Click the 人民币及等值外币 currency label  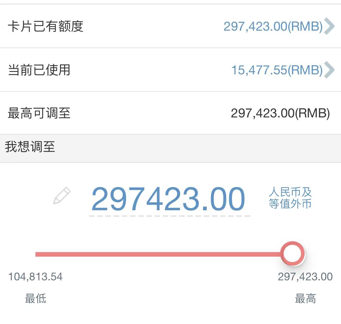point(290,198)
